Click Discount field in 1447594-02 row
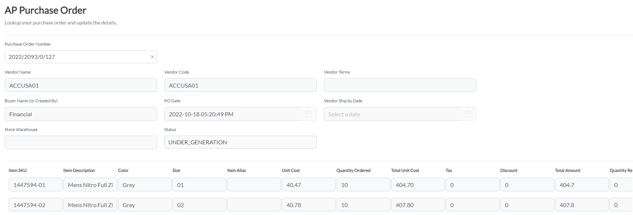 527,205
